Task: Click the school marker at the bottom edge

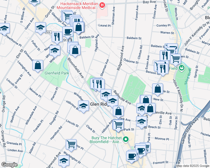Action: coord(64,161)
